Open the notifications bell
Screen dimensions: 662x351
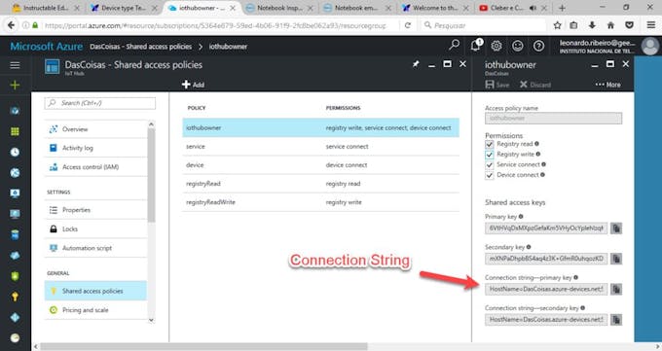coord(476,45)
